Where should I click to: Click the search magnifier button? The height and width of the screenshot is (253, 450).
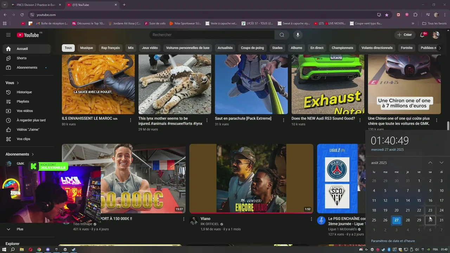[x=282, y=35]
